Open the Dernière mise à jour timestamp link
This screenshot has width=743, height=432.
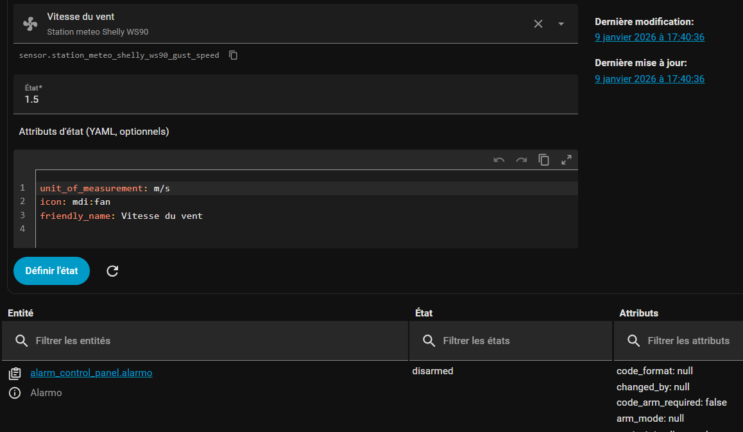tap(649, 79)
